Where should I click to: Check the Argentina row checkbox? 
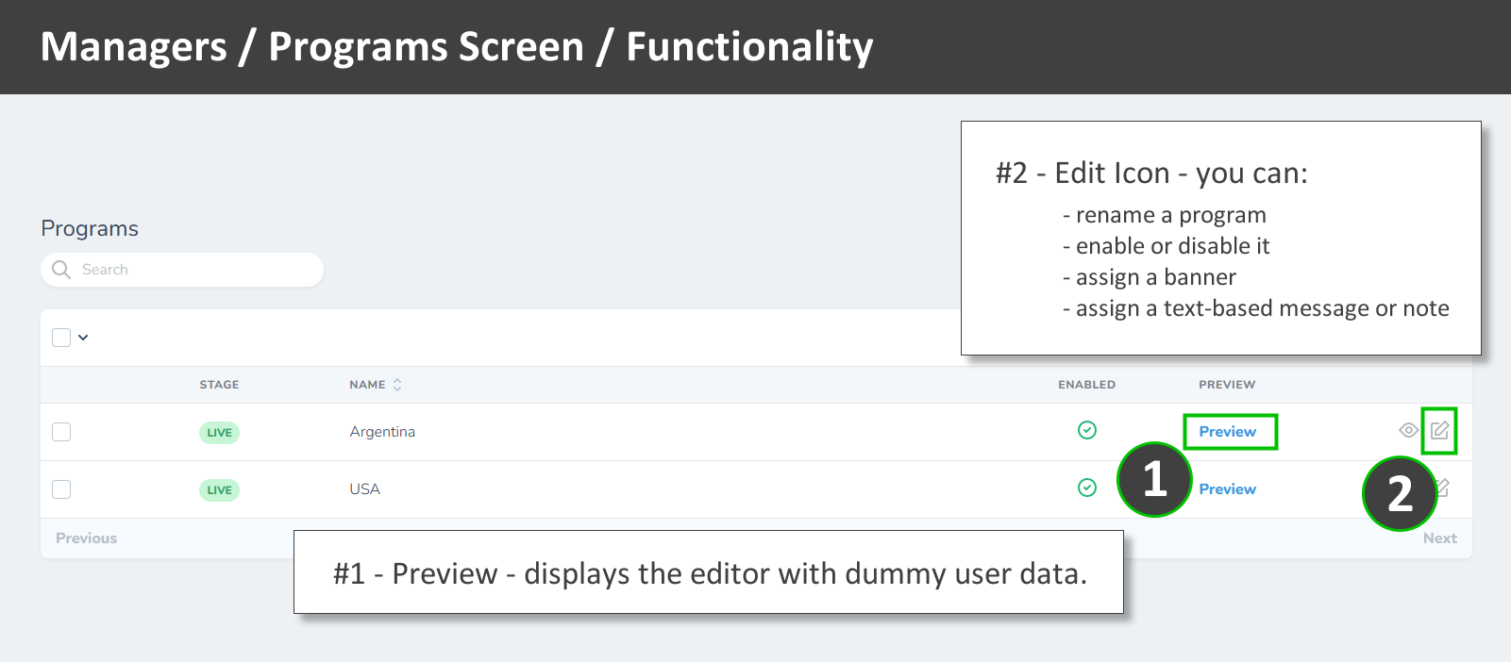[60, 431]
